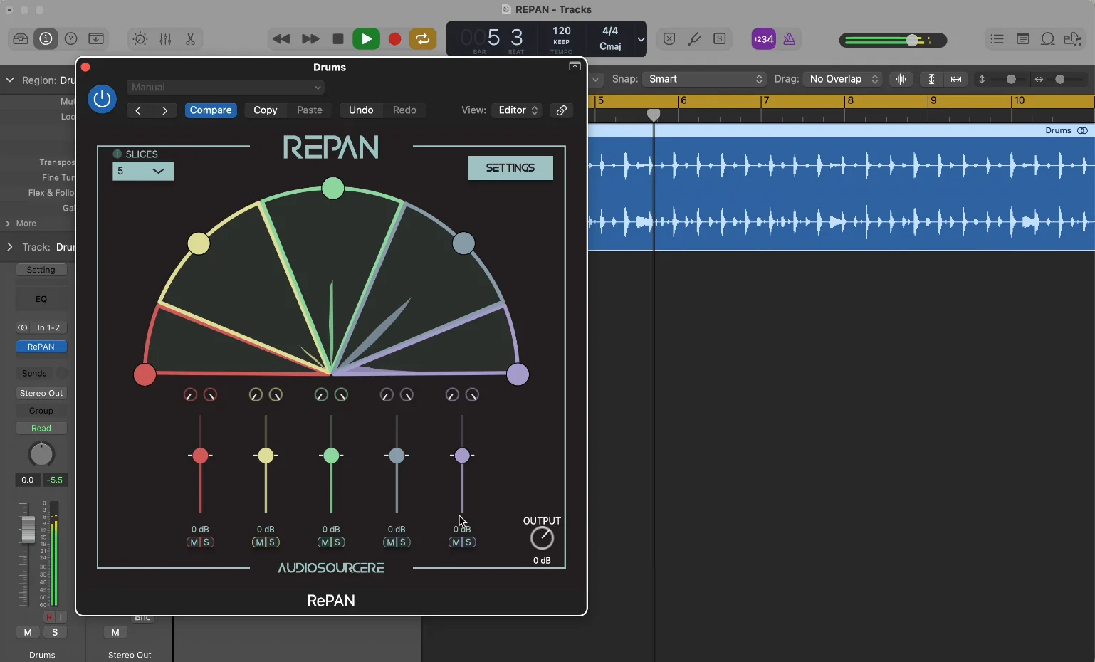This screenshot has height=662, width=1095.
Task: Toggle the metronome icon
Action: 789,39
